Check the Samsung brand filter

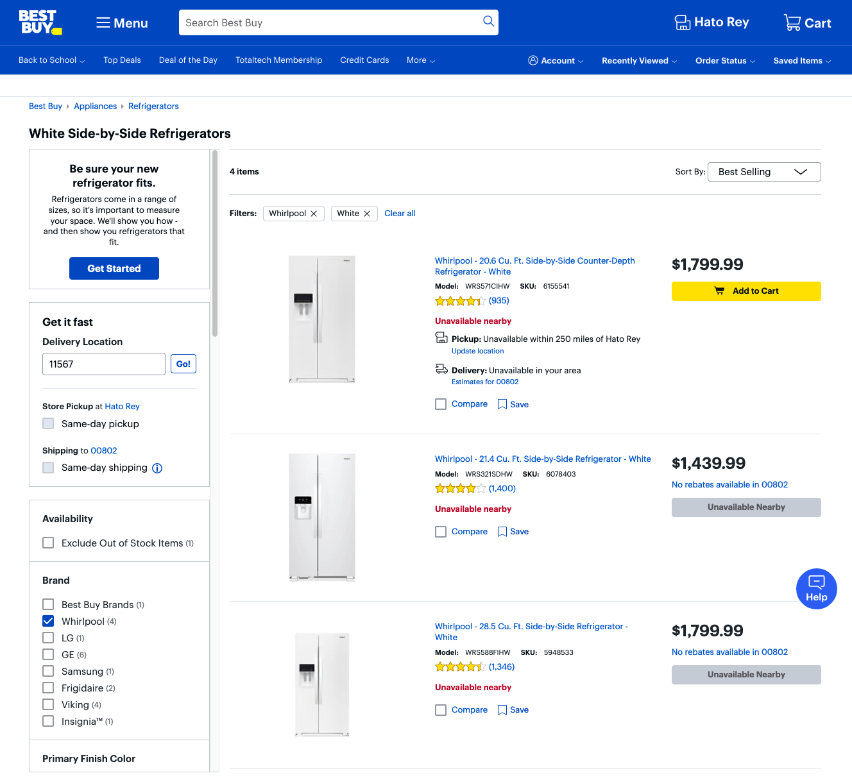pyautogui.click(x=48, y=671)
